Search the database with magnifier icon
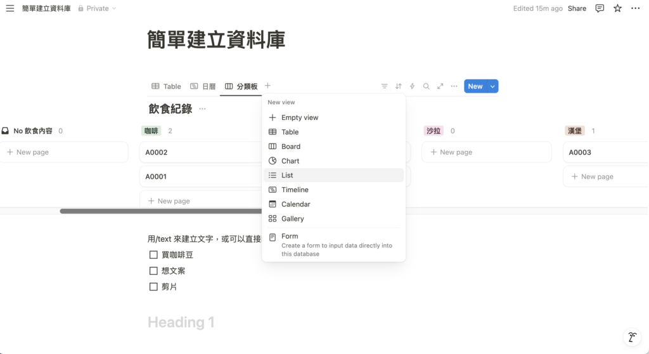This screenshot has height=354, width=649. (427, 86)
